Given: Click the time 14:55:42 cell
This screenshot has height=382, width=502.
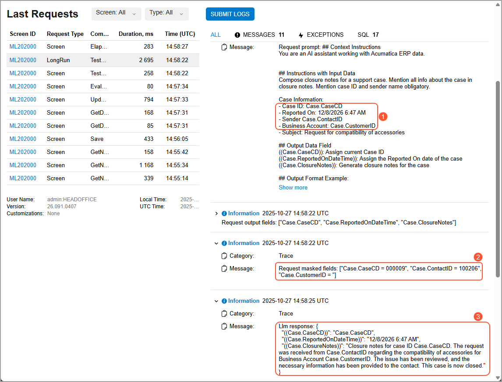Looking at the screenshot, I should click(x=177, y=152).
